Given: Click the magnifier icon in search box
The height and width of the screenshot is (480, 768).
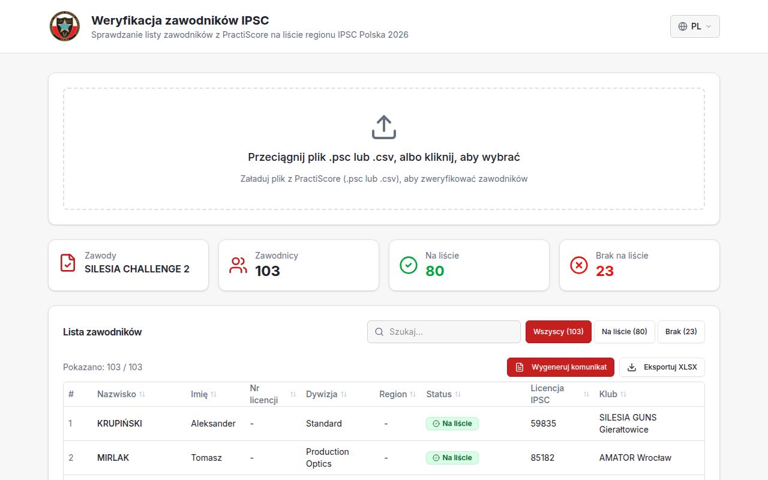Looking at the screenshot, I should coord(379,332).
